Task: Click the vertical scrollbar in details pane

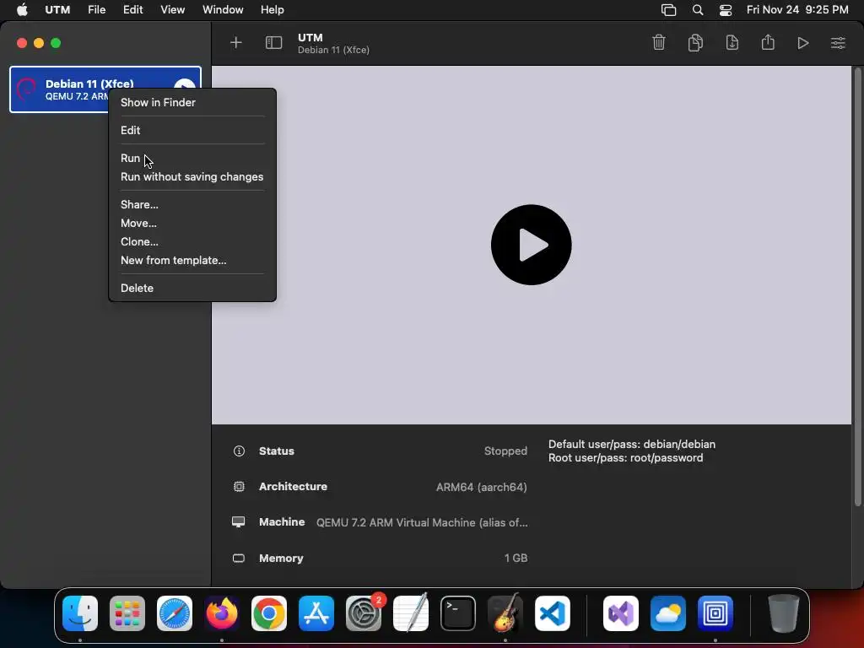Action: [x=857, y=287]
